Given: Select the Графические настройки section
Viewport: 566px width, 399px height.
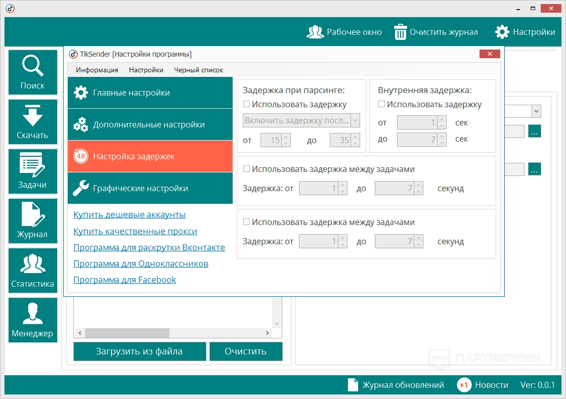Looking at the screenshot, I should [150, 188].
